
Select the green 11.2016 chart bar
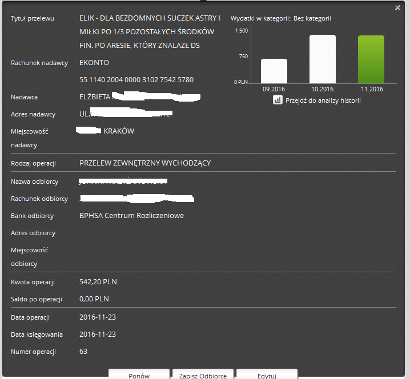point(371,59)
